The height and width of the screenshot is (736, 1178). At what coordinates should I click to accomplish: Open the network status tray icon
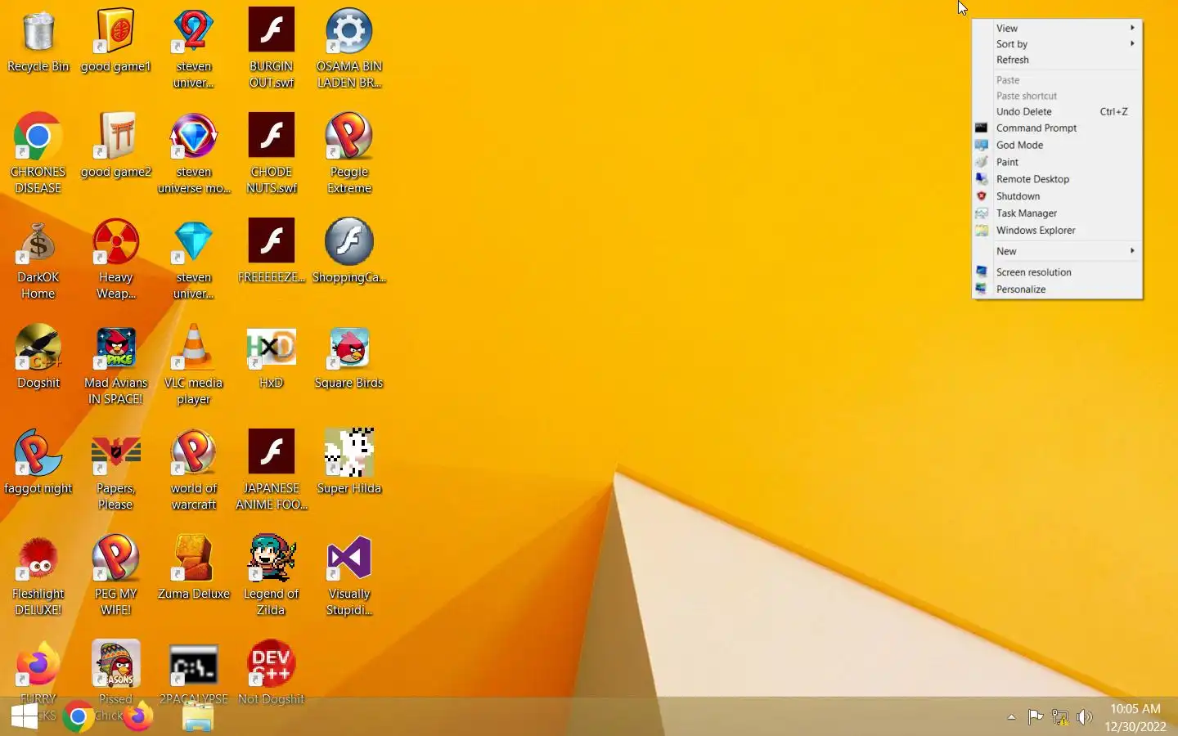pyautogui.click(x=1060, y=717)
